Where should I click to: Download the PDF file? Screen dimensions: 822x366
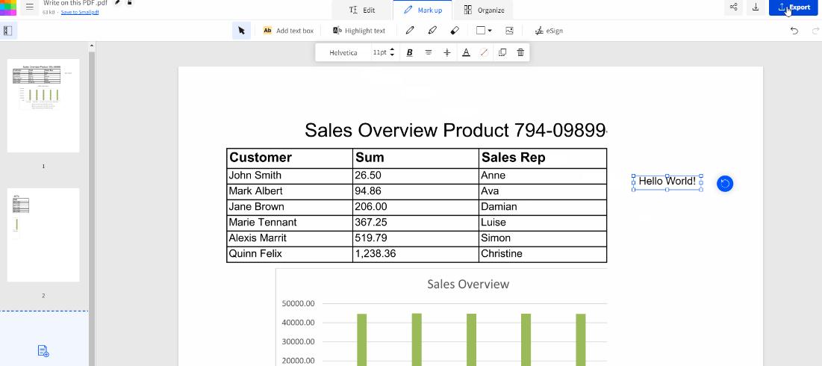(x=756, y=7)
